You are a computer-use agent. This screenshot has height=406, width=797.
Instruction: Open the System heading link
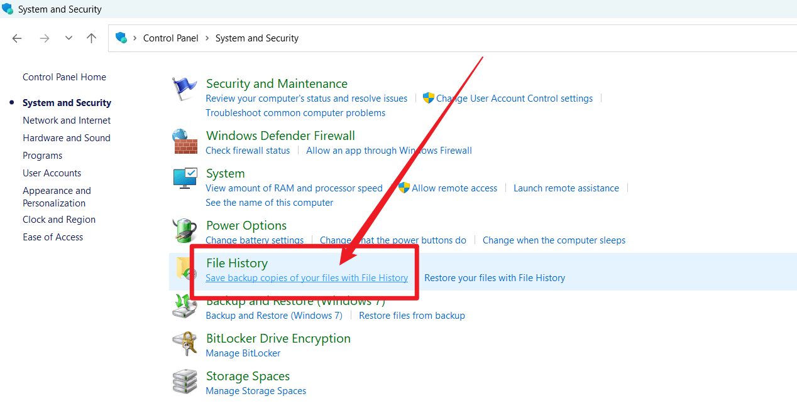[x=225, y=173]
